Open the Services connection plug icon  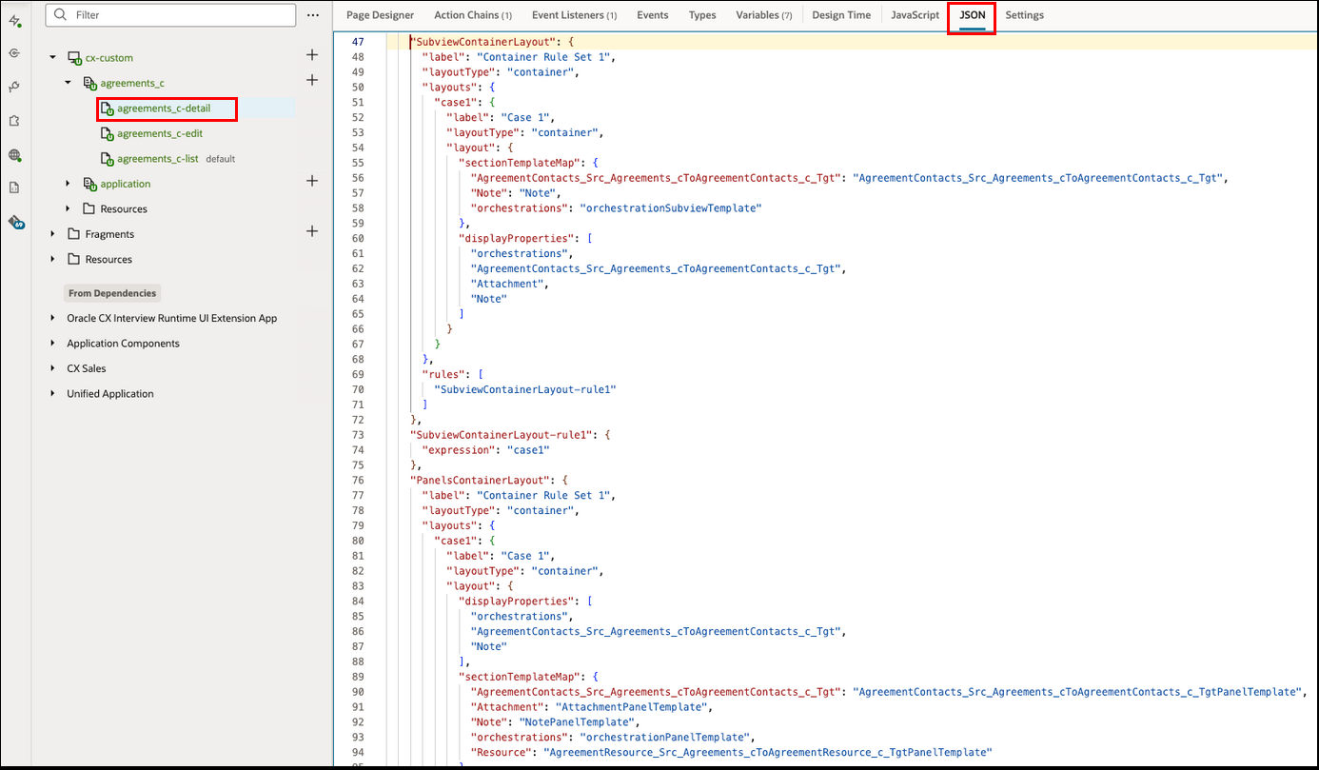point(15,88)
